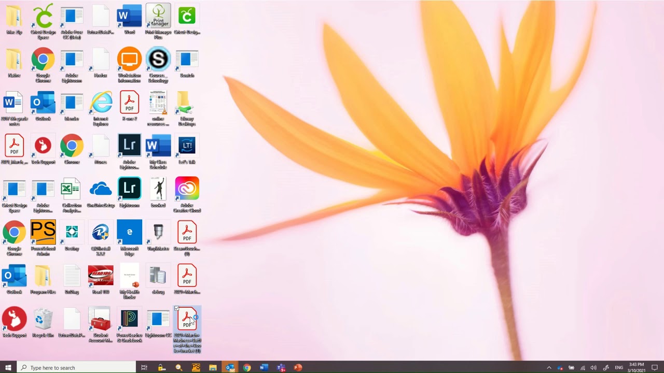
Task: Open Cricut Design shortcut with green square icon
Action: click(187, 20)
